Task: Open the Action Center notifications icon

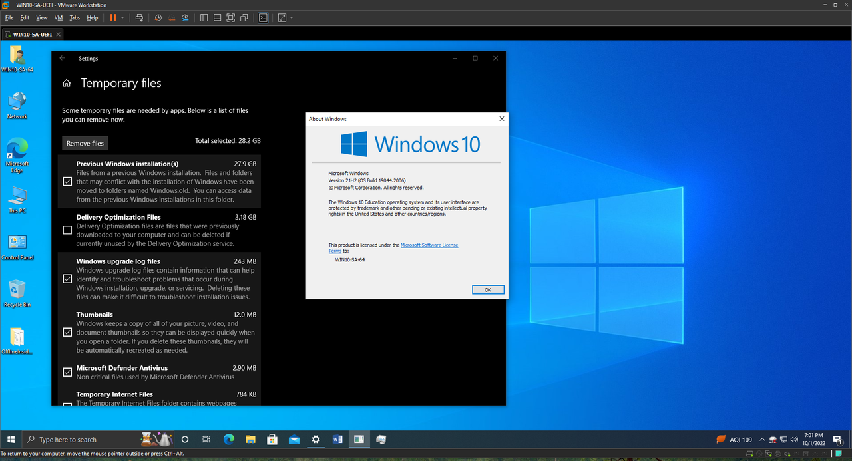Action: click(x=838, y=440)
